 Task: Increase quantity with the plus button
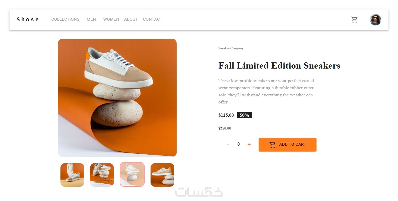pos(249,145)
